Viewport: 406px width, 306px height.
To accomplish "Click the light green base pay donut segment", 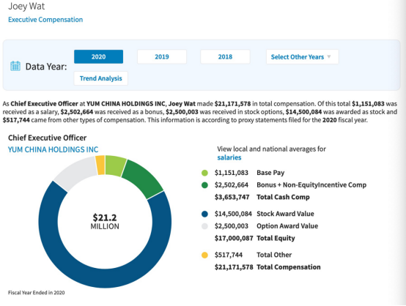I will (115, 165).
